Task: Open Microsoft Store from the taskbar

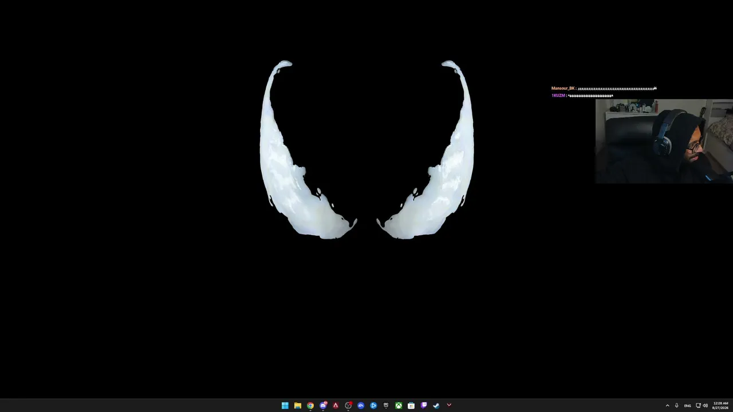Action: tap(411, 406)
